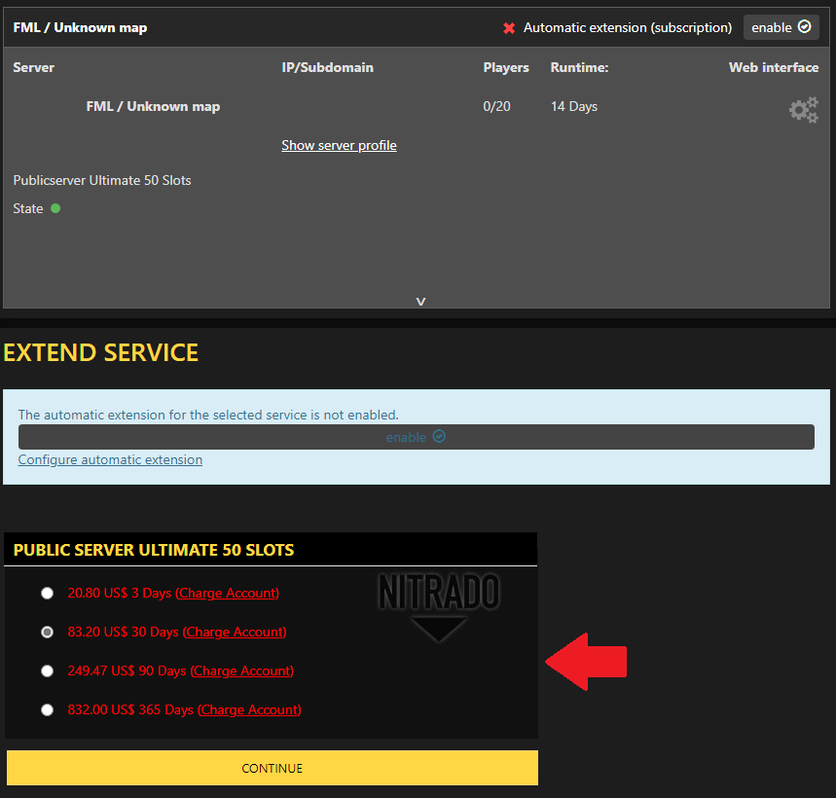The width and height of the screenshot is (836, 798).
Task: Click the check icon in the top enable button
Action: pyautogui.click(x=804, y=27)
